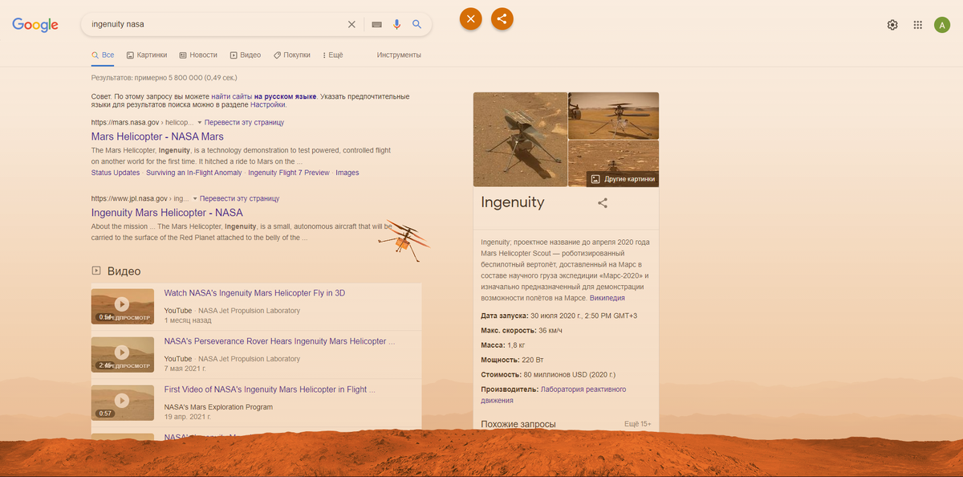Open Perseverance Rover Hears Ingenuity video title
The height and width of the screenshot is (477, 963).
coord(279,341)
